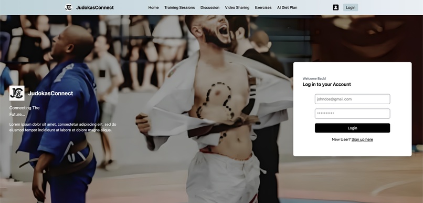The width and height of the screenshot is (423, 203).
Task: Click the JudokasConnect hero title text
Action: (x=50, y=93)
